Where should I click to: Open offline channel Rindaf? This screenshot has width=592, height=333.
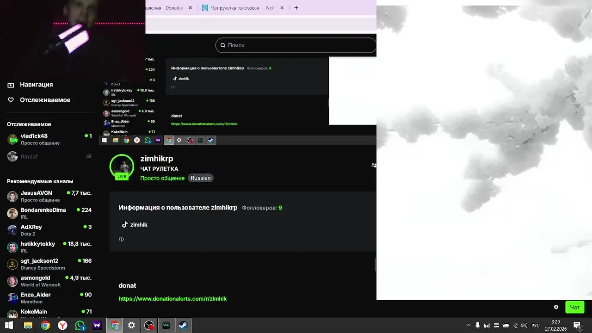tap(49, 156)
